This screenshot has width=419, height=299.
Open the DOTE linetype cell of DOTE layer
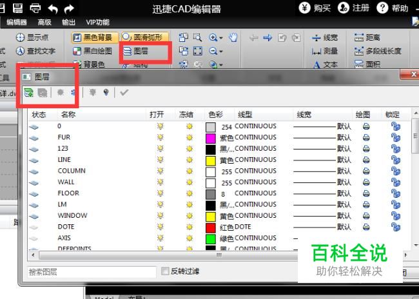pos(243,227)
